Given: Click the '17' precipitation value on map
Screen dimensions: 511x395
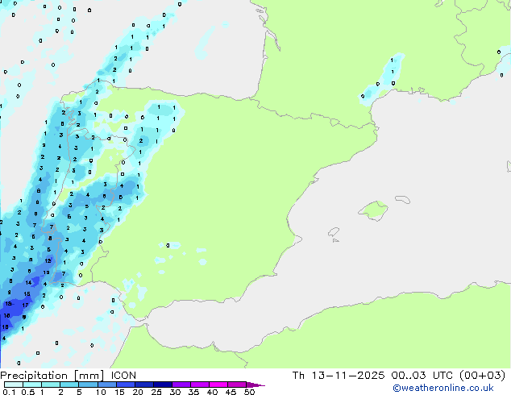Looking at the screenshot, I should point(25,305).
